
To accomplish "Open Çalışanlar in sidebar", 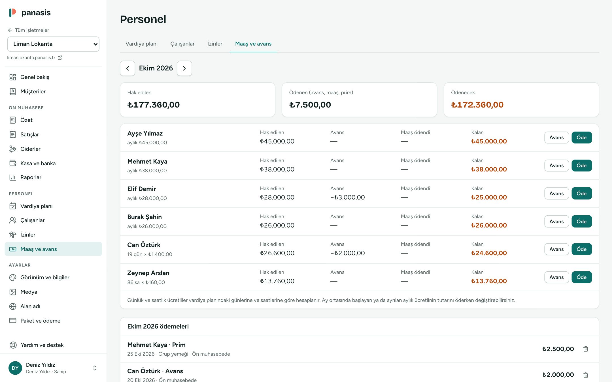I will 53,220.
